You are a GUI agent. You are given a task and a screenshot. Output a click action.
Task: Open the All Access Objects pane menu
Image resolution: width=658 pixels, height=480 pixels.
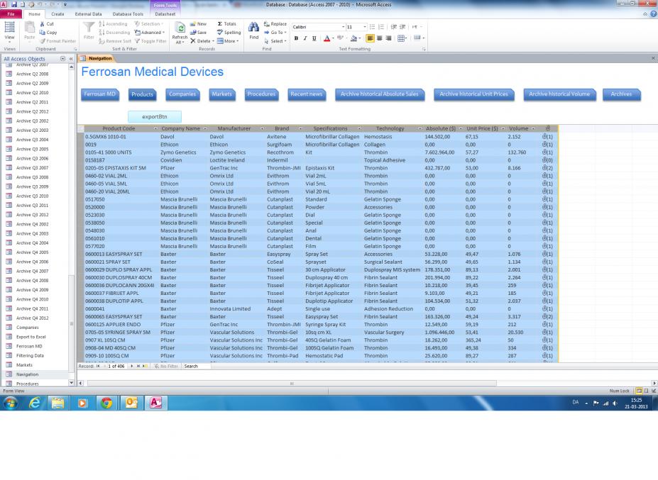coord(63,59)
